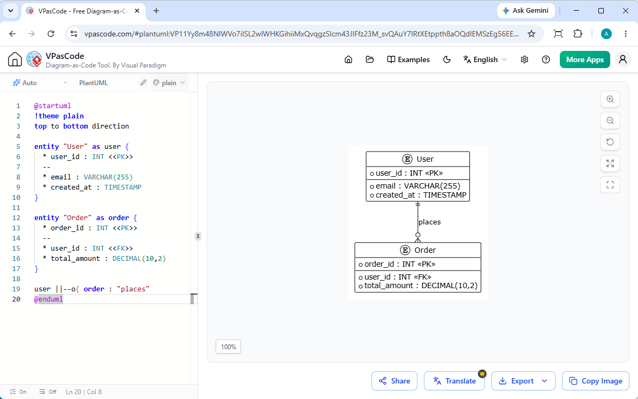
Task: Close the VPasCode browser tab
Action: tap(138, 11)
